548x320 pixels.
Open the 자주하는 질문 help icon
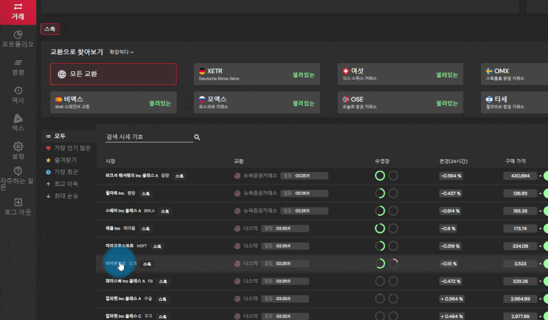18,171
